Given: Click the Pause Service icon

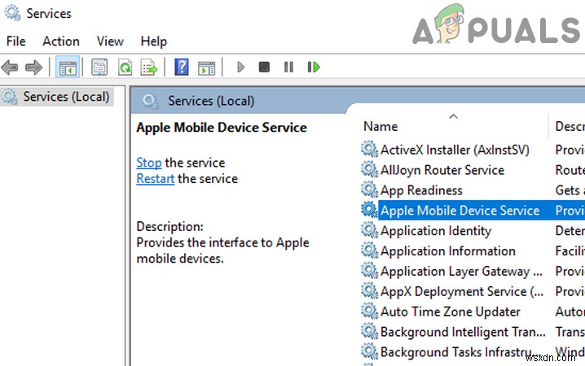Looking at the screenshot, I should point(288,67).
